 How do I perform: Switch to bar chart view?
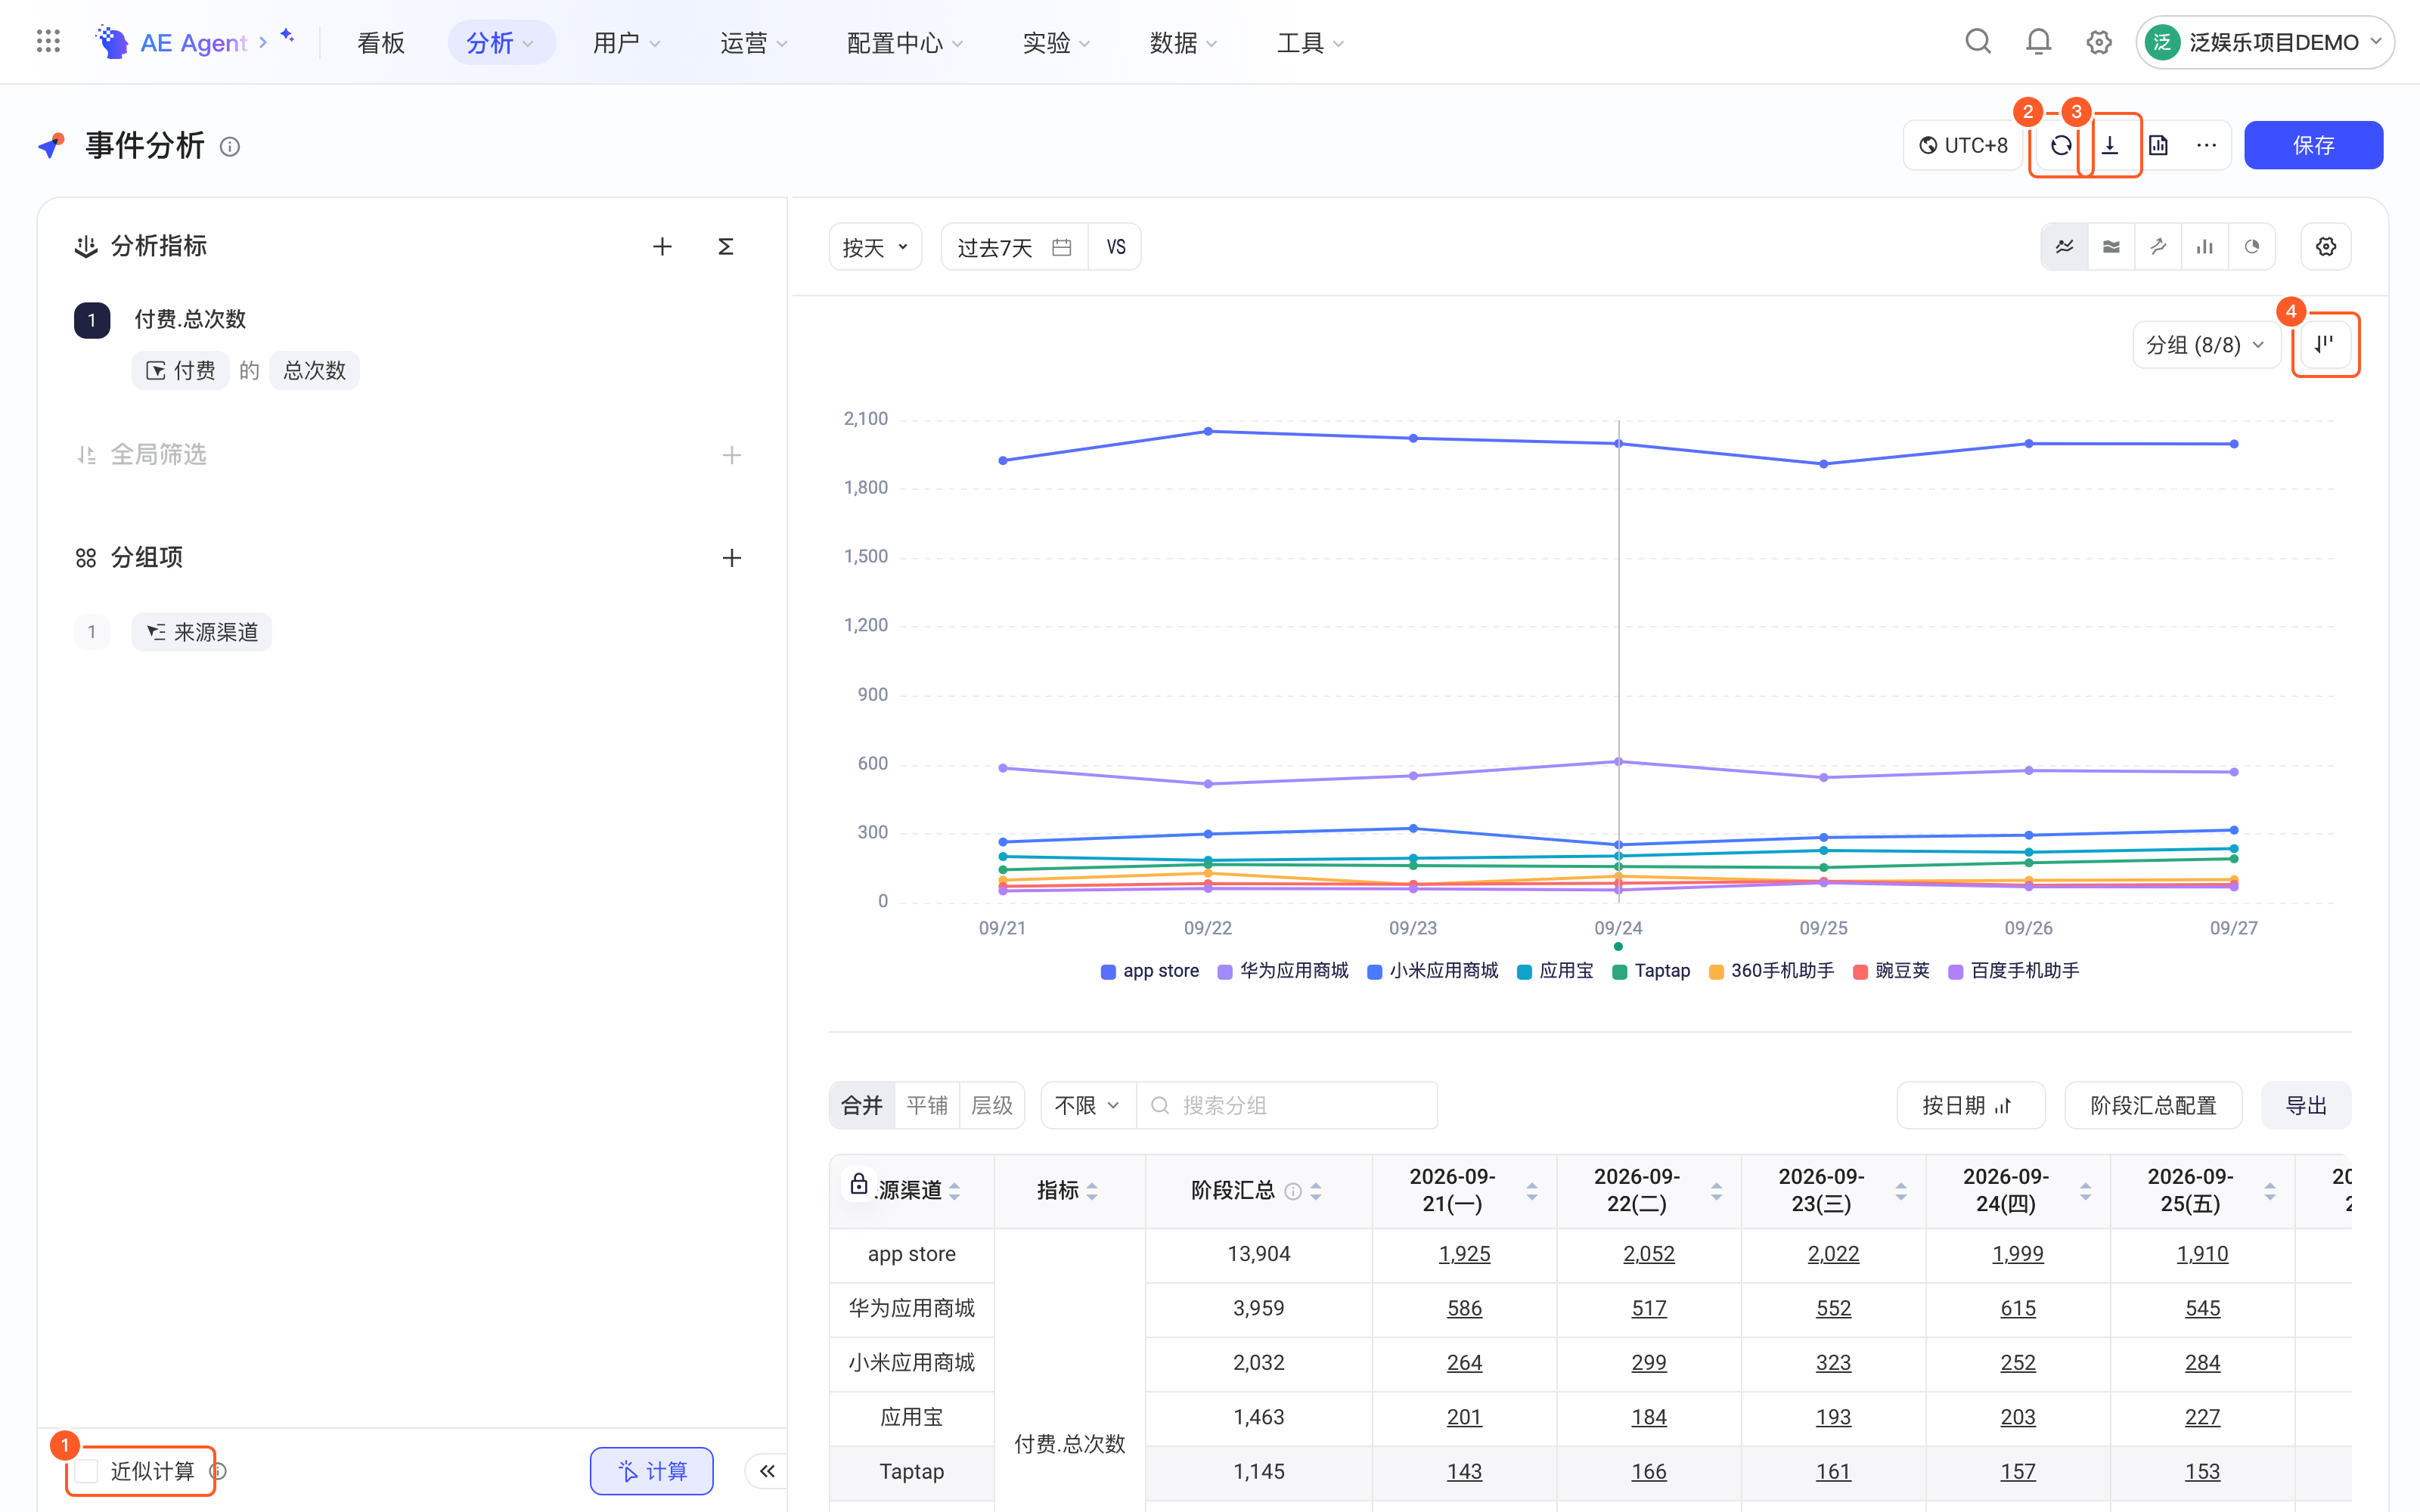coord(2204,246)
